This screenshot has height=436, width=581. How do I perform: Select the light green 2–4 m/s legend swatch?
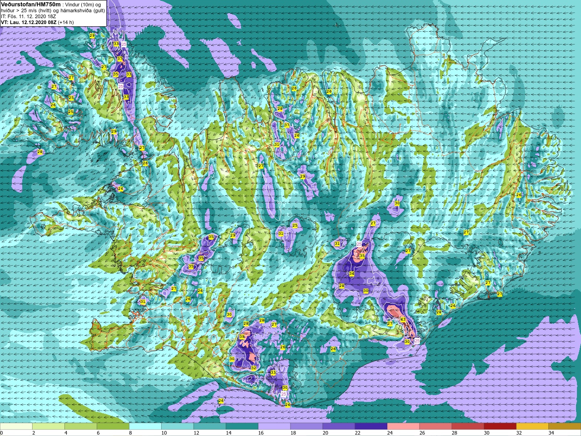[49, 426]
